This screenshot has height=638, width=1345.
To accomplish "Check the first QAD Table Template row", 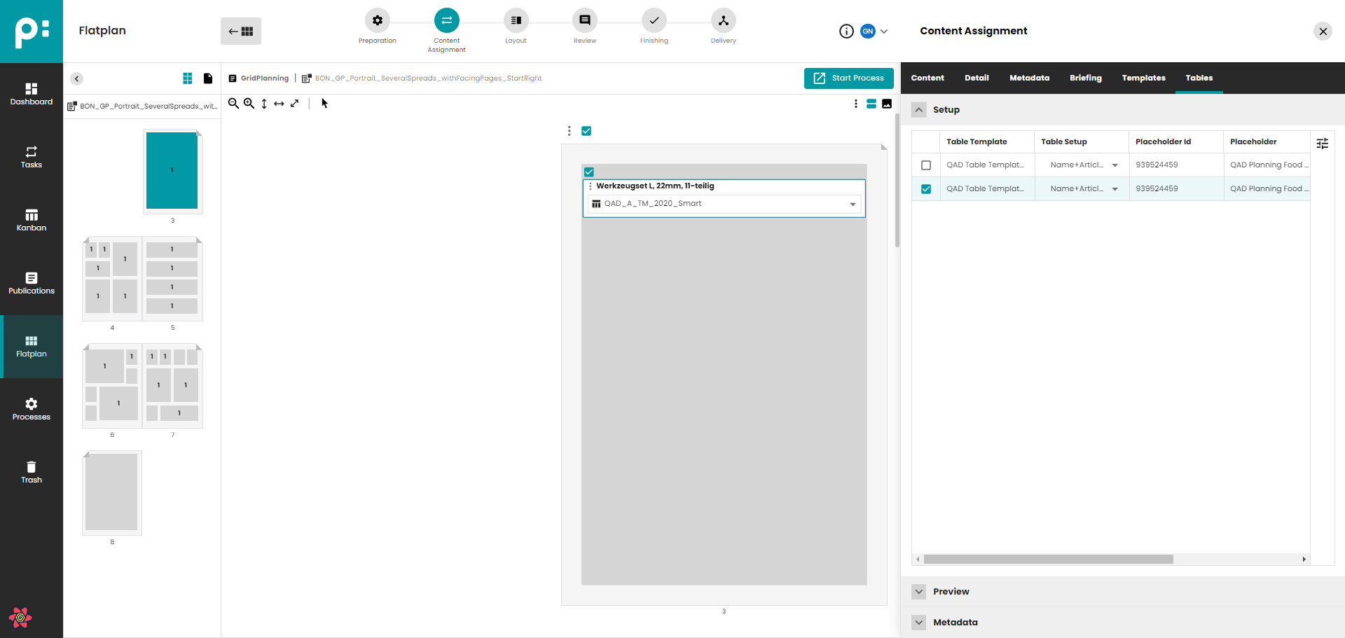I will click(x=926, y=165).
